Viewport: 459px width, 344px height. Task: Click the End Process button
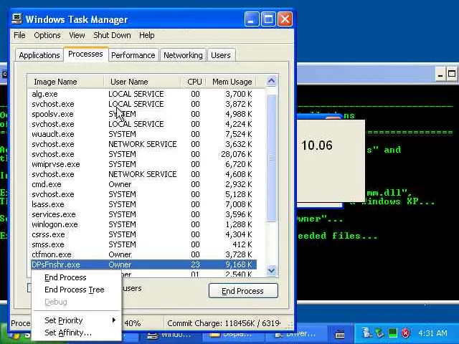point(243,291)
